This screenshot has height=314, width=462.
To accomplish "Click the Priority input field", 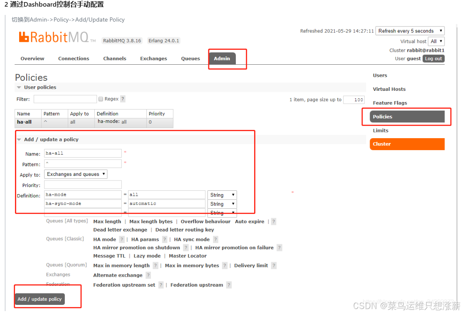I will point(83,185).
